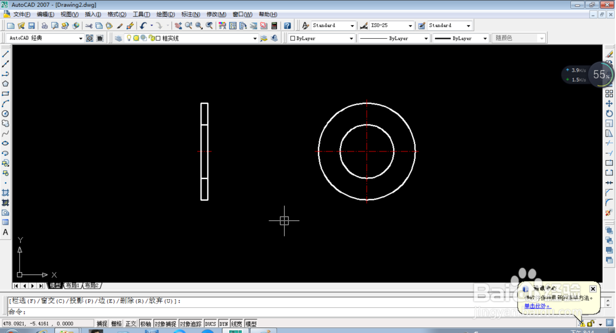Select the Rotate tool in modify toolbar

pyautogui.click(x=609, y=113)
